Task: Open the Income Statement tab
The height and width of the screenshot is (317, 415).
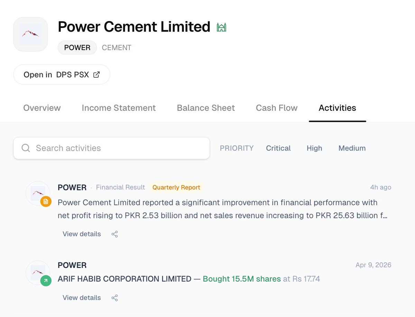Action: tap(119, 108)
